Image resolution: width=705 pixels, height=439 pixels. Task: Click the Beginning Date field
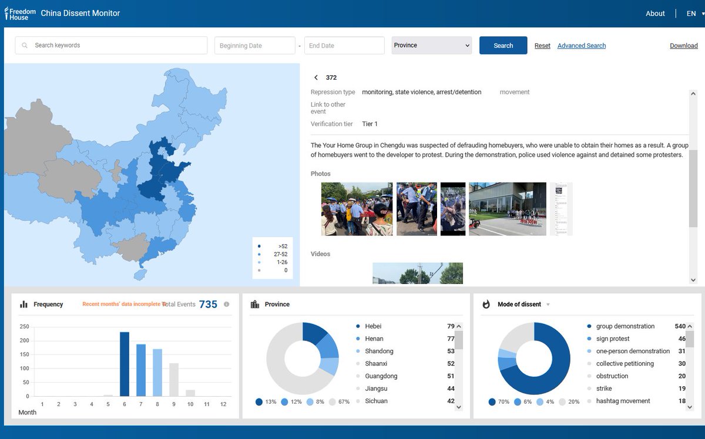(x=254, y=45)
